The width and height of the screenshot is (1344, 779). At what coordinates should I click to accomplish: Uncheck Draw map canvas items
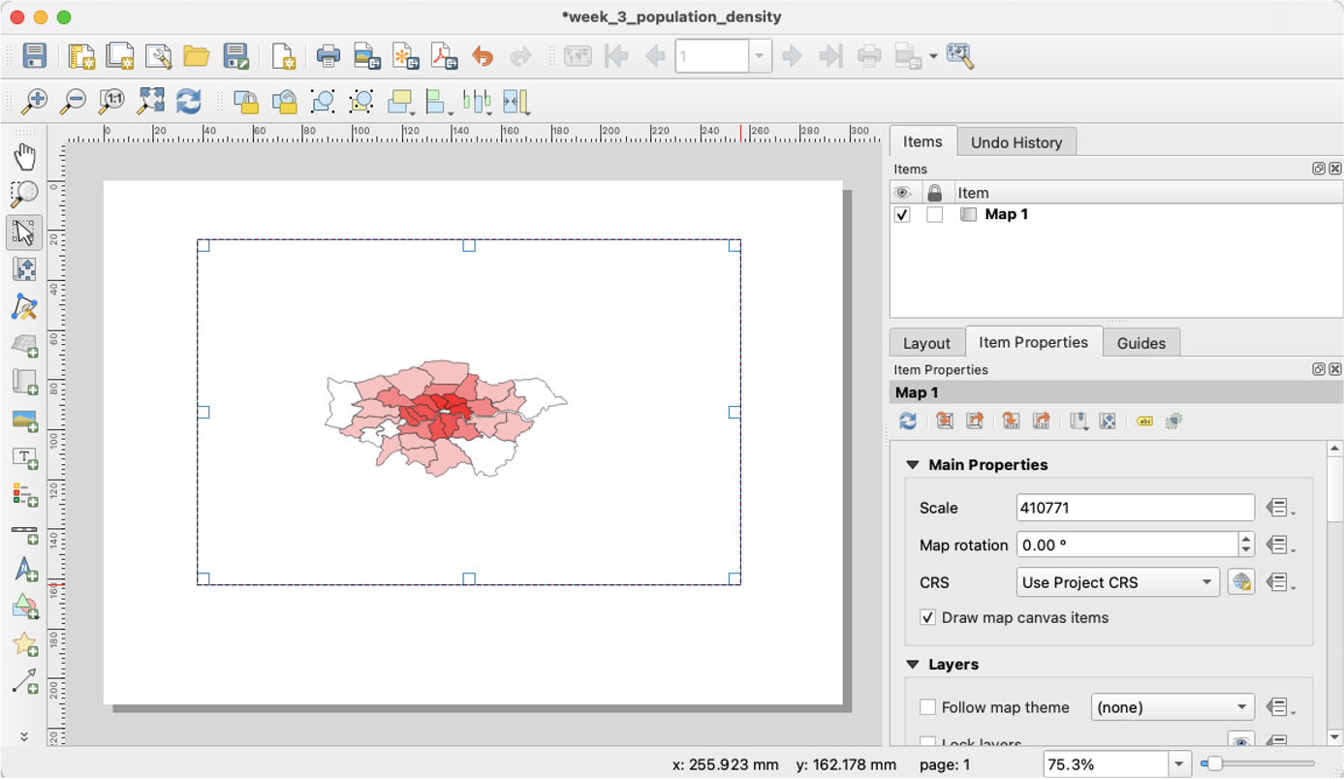point(927,617)
